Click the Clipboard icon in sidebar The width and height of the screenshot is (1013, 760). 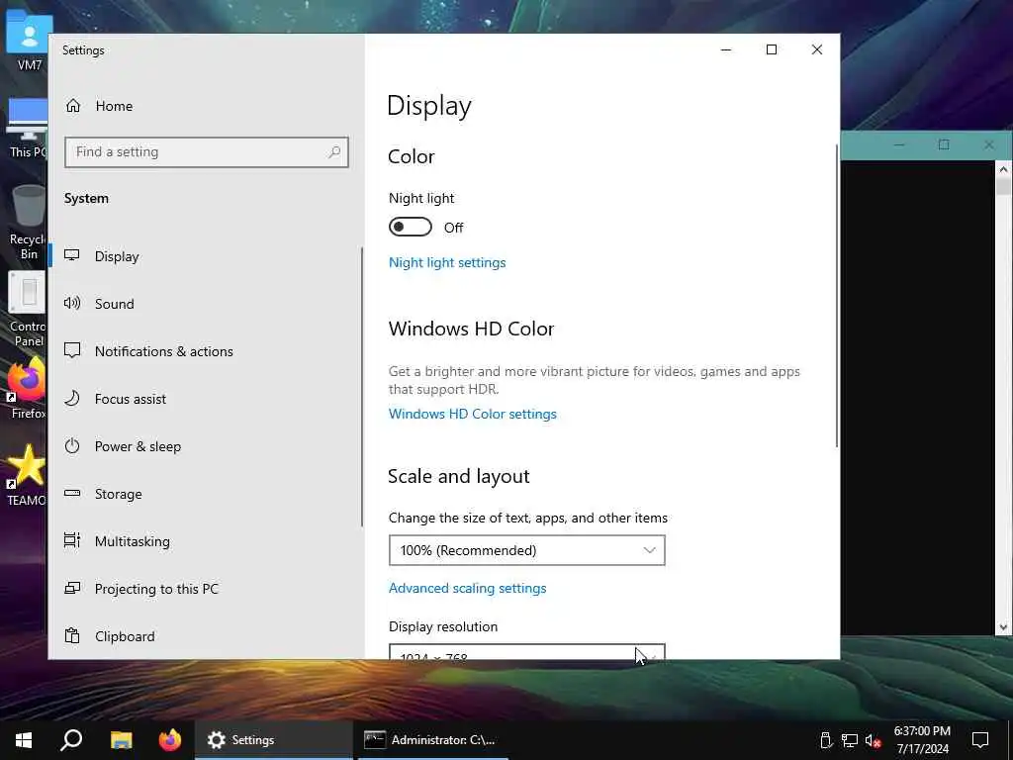coord(71,635)
